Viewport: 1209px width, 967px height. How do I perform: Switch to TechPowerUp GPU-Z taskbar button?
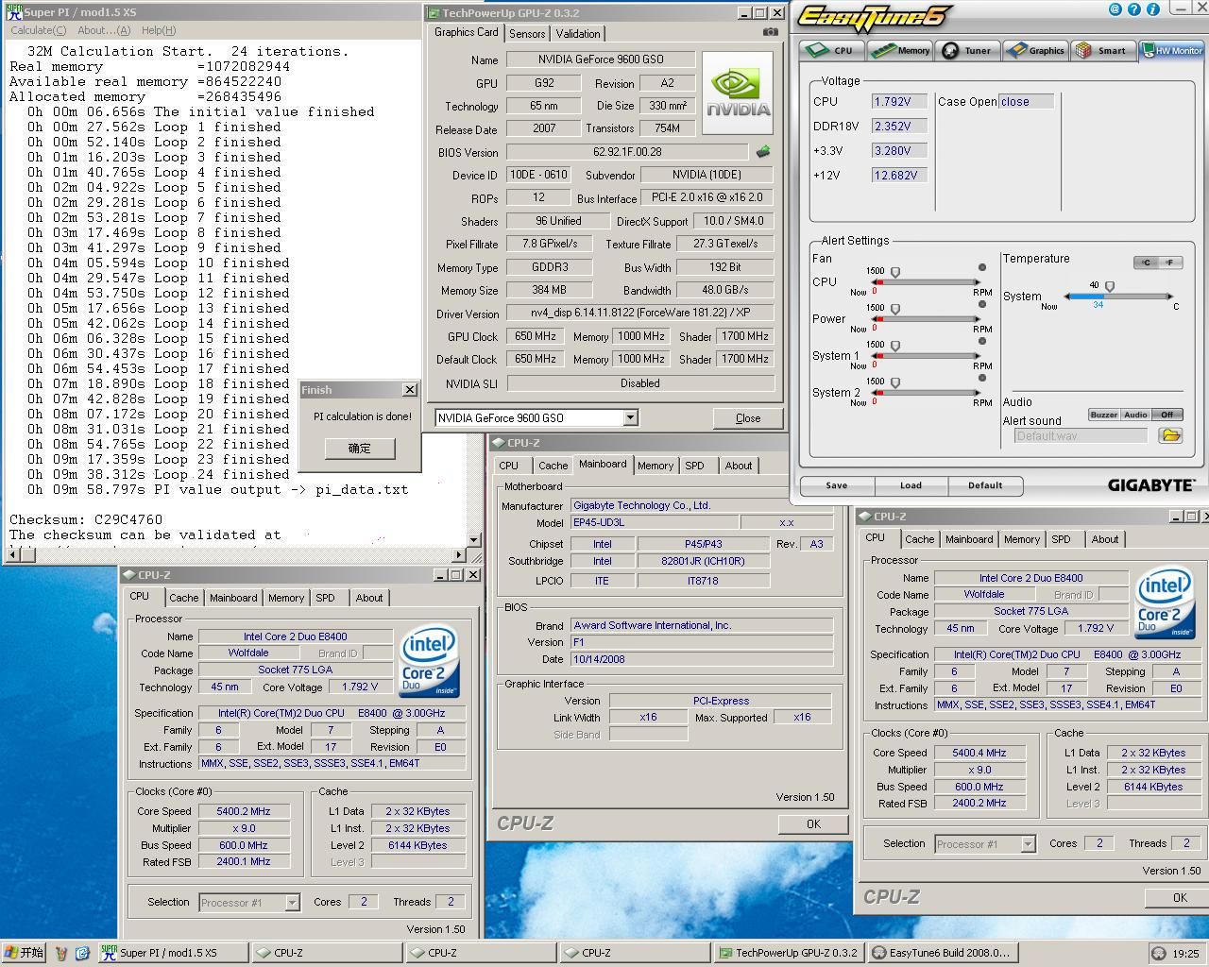point(789,953)
